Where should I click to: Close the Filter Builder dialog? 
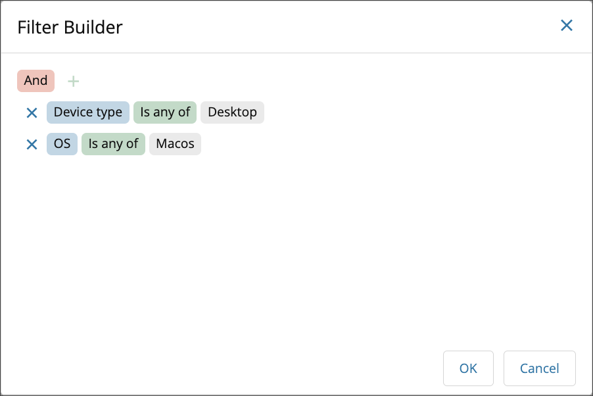(566, 26)
